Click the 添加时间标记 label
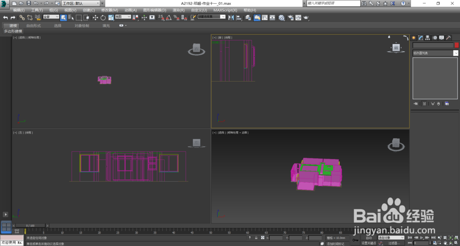 (x=335, y=244)
